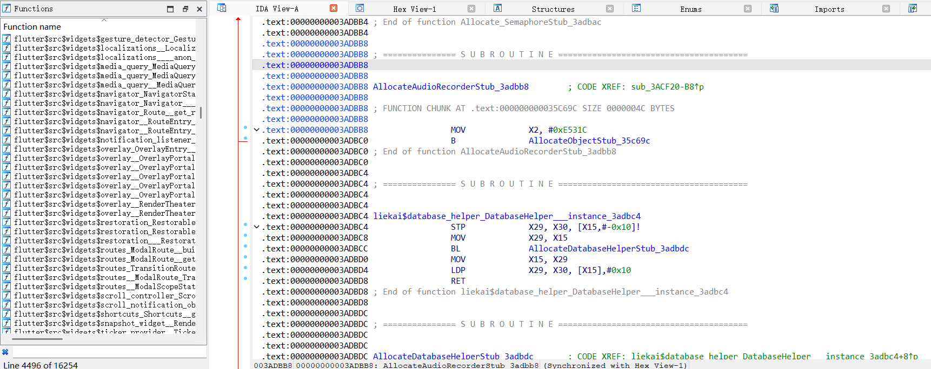Click breakpoint dot at 3ADBC0 B line
Screen dimensions: 931x369
(x=245, y=139)
